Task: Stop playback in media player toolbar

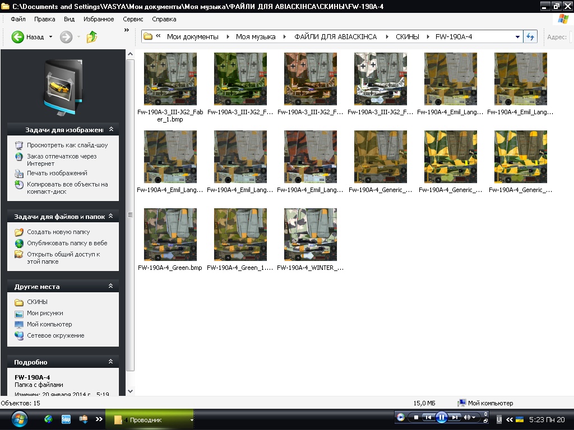Action: click(x=416, y=417)
